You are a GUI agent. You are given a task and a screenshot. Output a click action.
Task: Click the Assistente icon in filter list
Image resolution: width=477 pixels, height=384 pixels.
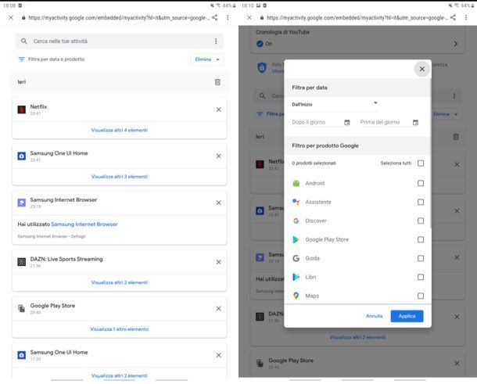coord(296,202)
